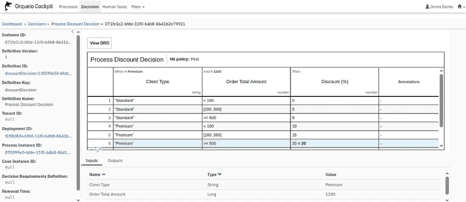The height and width of the screenshot is (202, 466).
Task: Open the Demo Demo account menu
Action: (439, 7)
